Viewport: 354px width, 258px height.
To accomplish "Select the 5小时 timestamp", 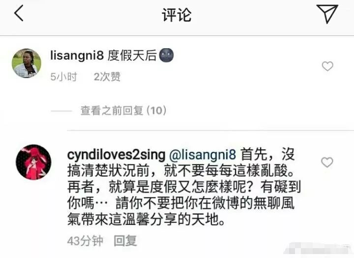I will point(63,77).
